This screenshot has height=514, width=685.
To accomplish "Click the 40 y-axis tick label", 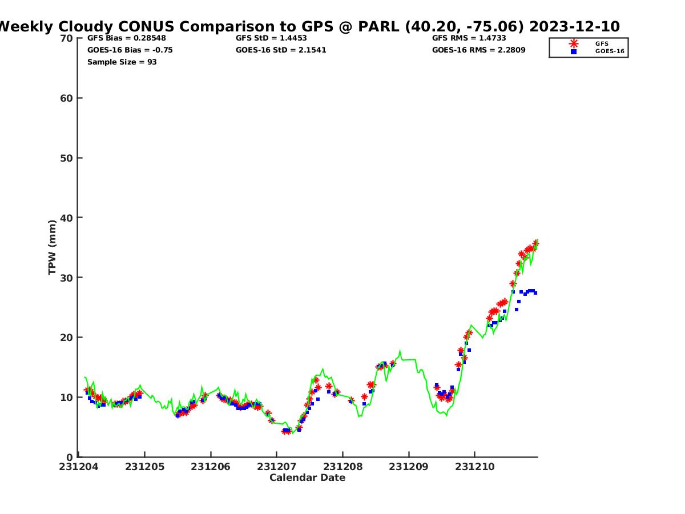I will [x=67, y=218].
